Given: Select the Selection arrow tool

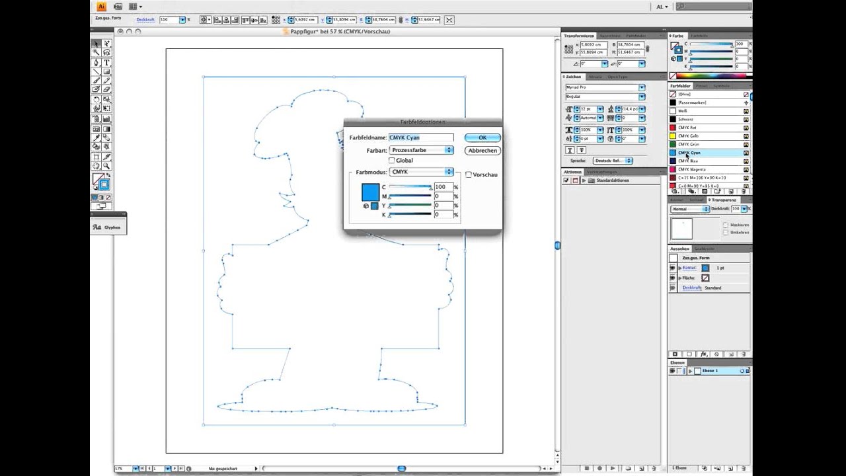Looking at the screenshot, I should point(96,43).
